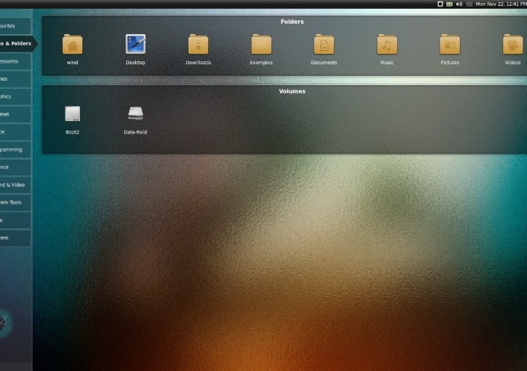The image size is (527, 371).
Task: Open the Documents folder
Action: [x=324, y=49]
